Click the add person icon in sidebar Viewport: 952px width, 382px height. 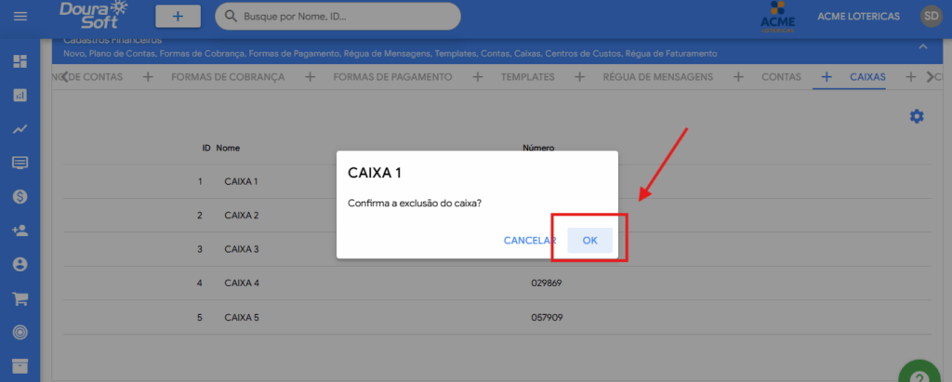pos(20,231)
